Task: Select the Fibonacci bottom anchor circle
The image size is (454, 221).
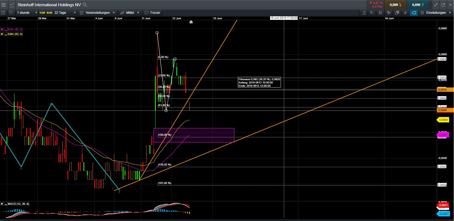Action: [166, 110]
